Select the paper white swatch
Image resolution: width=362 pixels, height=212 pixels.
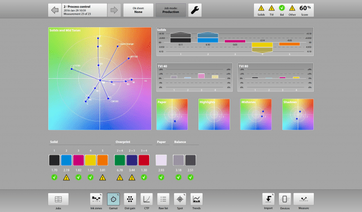coord(161,160)
